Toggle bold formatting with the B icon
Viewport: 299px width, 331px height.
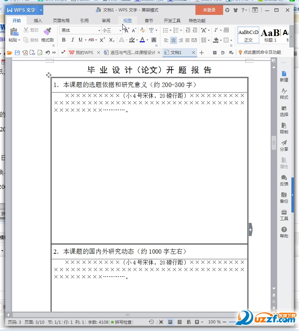[x=63, y=40]
